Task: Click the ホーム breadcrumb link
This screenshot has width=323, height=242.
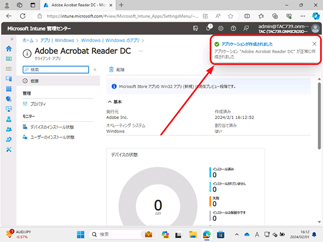Action: tap(28, 41)
